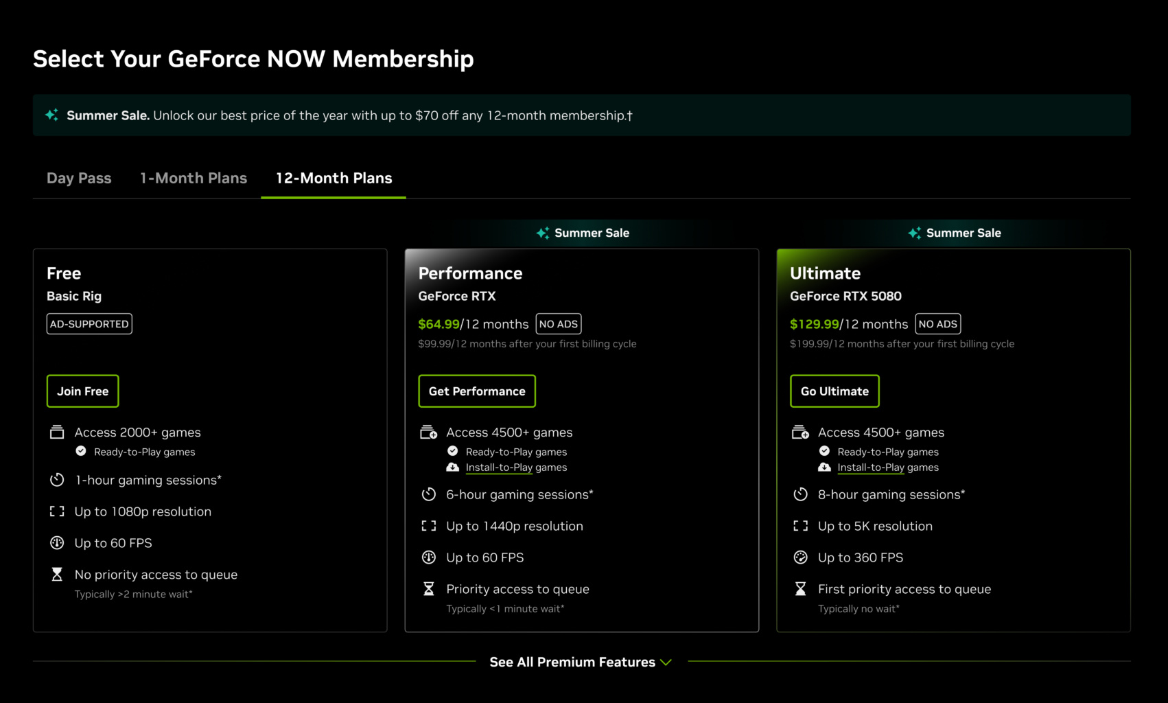Click the checkmark icon by Ultimate Ready-to-Play games
Screen dimensions: 1168x703
[824, 451]
